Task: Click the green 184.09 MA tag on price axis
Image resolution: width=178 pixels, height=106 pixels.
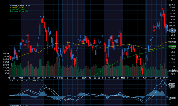Action: tap(172, 46)
